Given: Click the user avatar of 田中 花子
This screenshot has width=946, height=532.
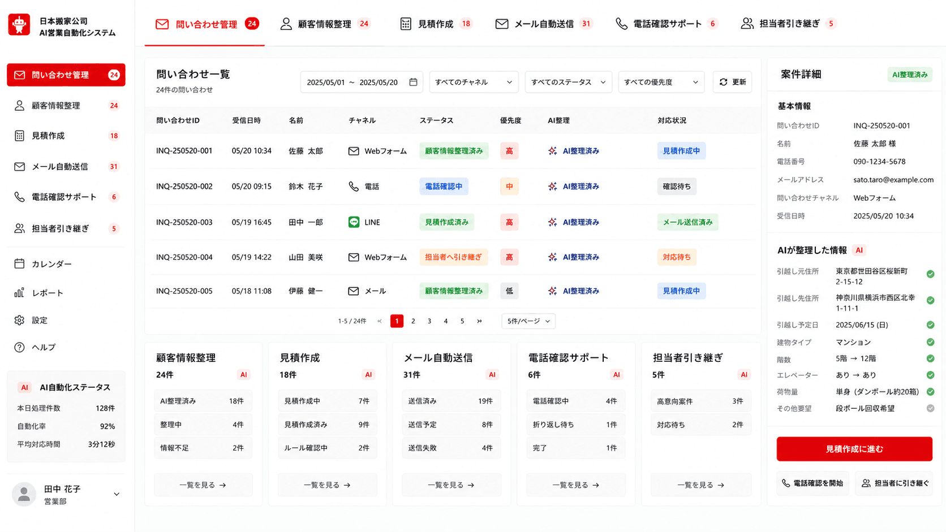Looking at the screenshot, I should [x=24, y=494].
